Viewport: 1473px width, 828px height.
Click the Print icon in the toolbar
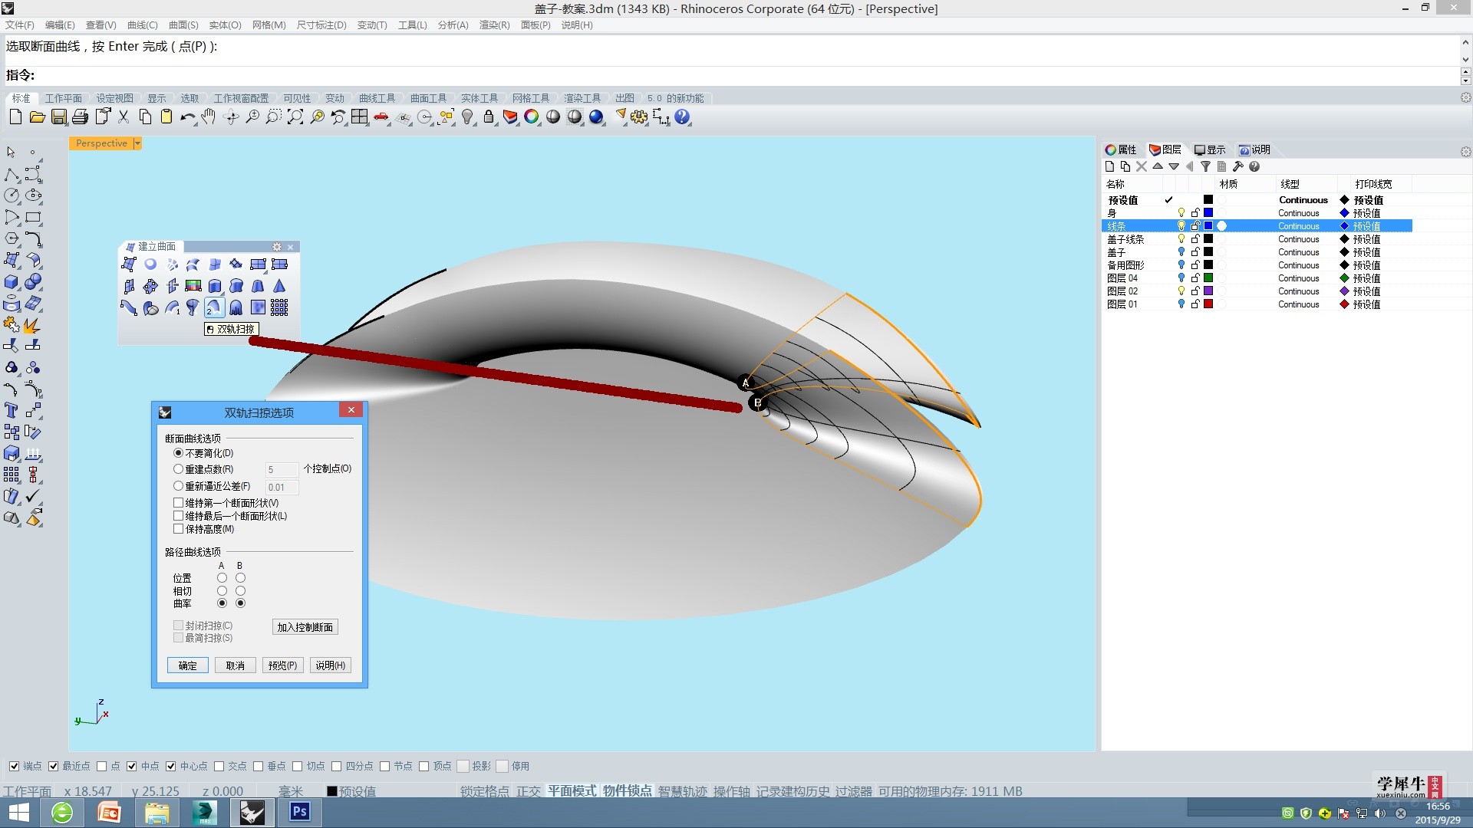(x=80, y=117)
